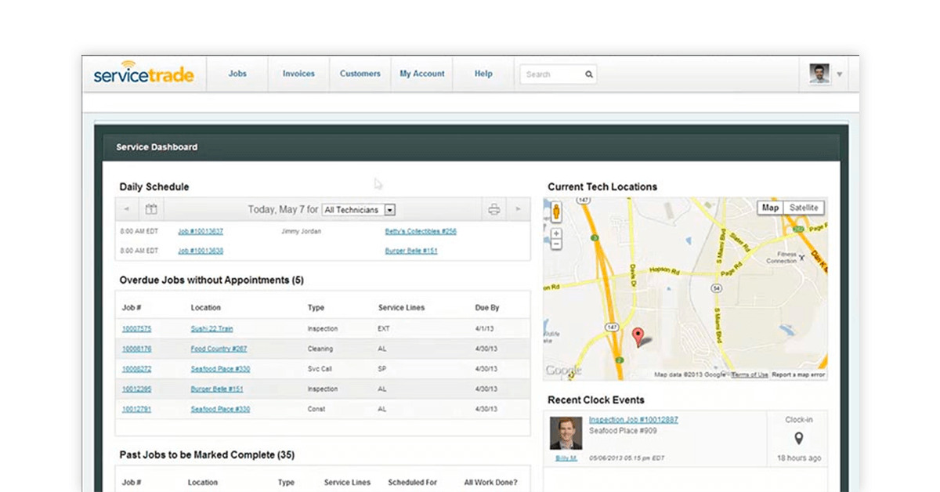Click Billy M. technician photo
This screenshot has width=940, height=492.
pyautogui.click(x=566, y=433)
